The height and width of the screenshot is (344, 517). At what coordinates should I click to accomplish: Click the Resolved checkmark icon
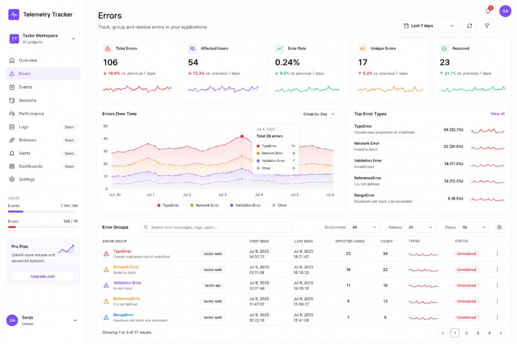click(444, 48)
